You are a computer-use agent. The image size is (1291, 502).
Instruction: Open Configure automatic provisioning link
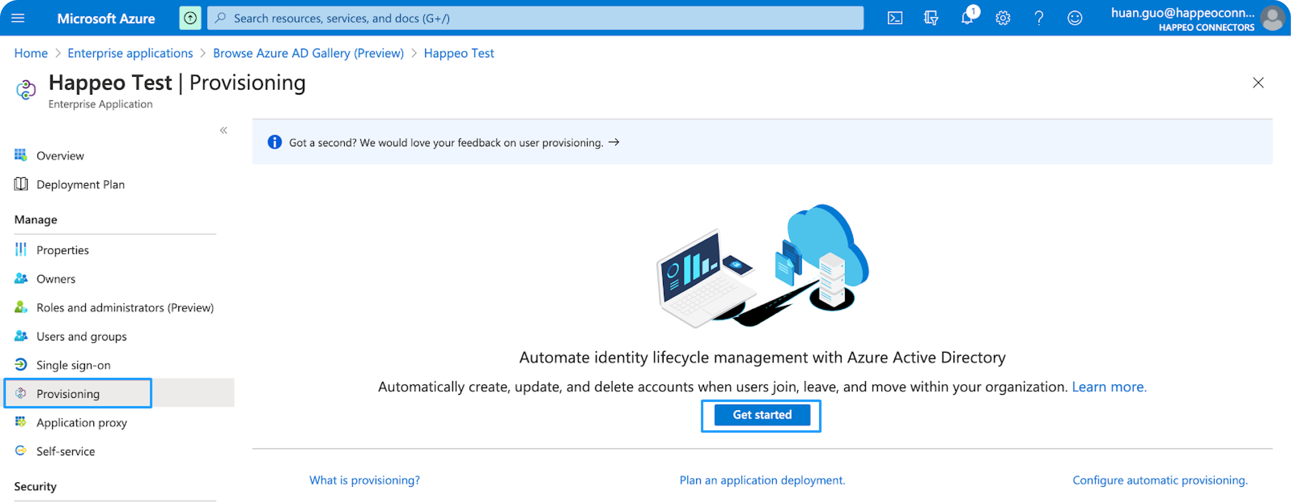[1160, 480]
